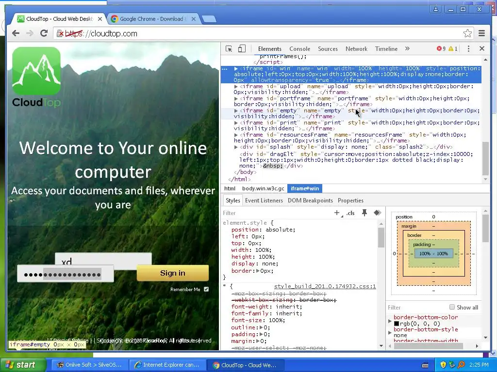Bookmark the page with the star icon
The height and width of the screenshot is (372, 497).
pos(467,33)
